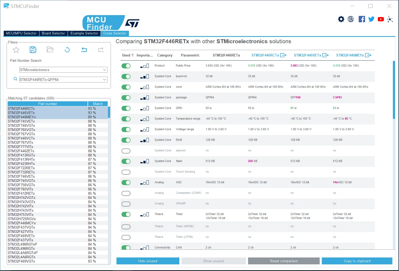Image resolution: width=399 pixels, height=271 pixels.
Task: Enable Timer (HRTIM) criterion toggle
Action: tap(126, 227)
